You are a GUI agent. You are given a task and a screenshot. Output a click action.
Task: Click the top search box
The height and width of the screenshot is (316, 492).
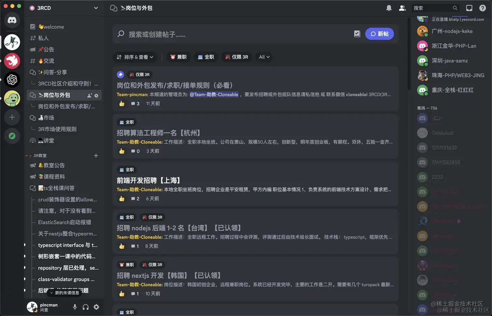tap(436, 8)
